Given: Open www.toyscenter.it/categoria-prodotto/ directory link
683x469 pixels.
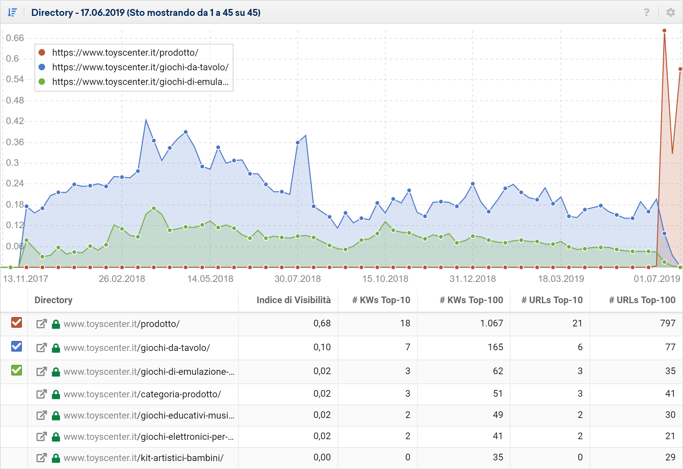Looking at the screenshot, I should pyautogui.click(x=142, y=394).
